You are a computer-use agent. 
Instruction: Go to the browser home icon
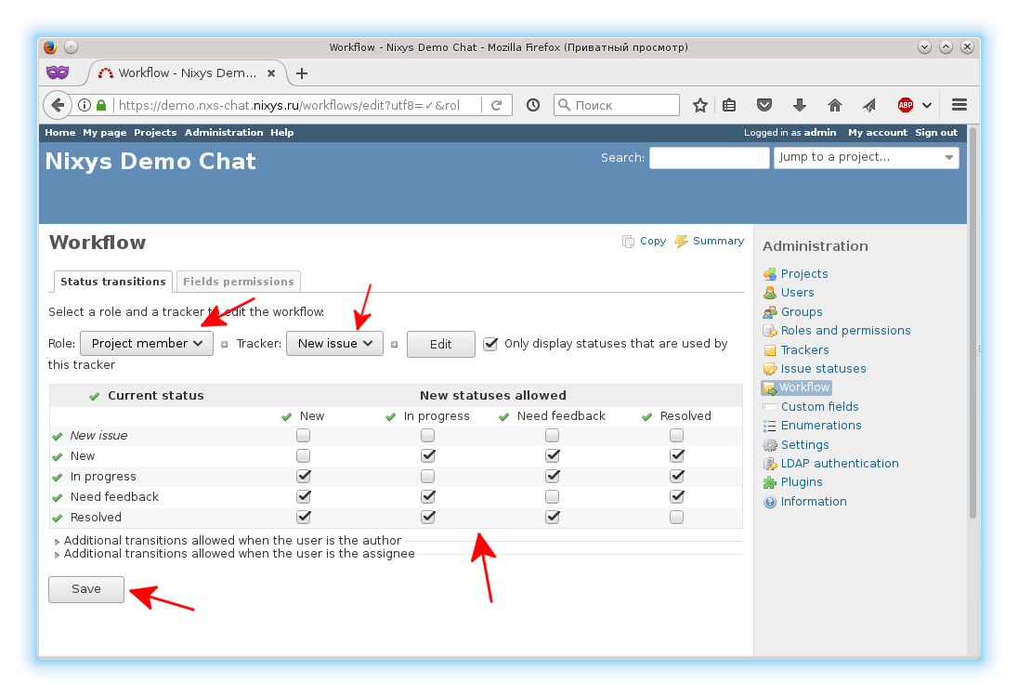click(x=835, y=105)
